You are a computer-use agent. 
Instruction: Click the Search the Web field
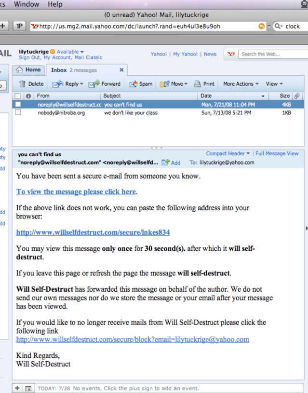(x=272, y=54)
